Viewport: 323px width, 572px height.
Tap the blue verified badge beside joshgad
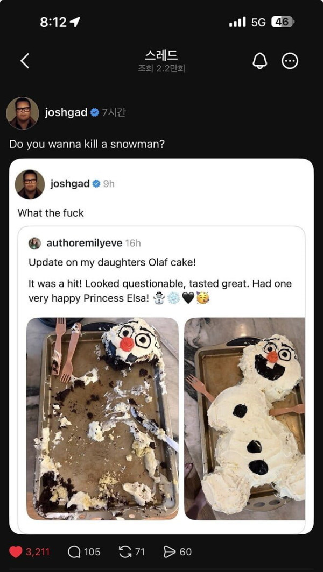click(x=94, y=113)
